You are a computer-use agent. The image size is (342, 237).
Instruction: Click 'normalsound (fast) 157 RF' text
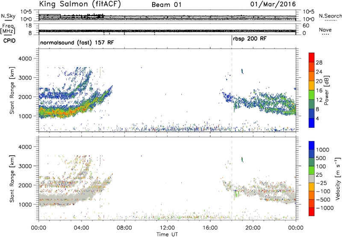pos(77,42)
